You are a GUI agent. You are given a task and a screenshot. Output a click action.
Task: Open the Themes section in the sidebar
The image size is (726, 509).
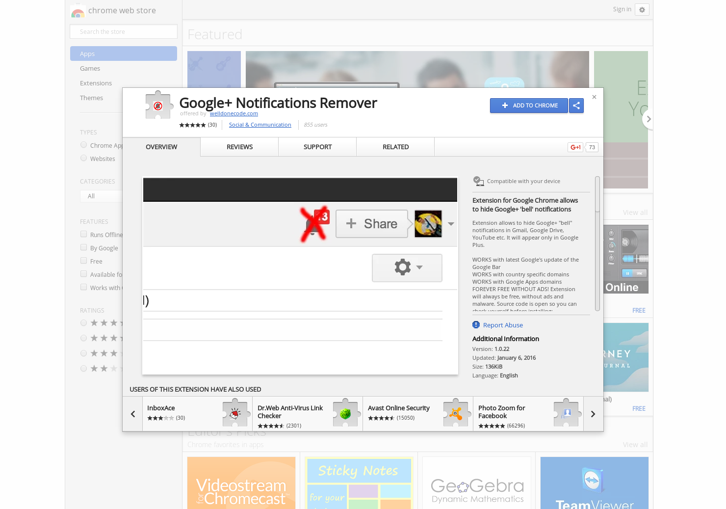91,98
